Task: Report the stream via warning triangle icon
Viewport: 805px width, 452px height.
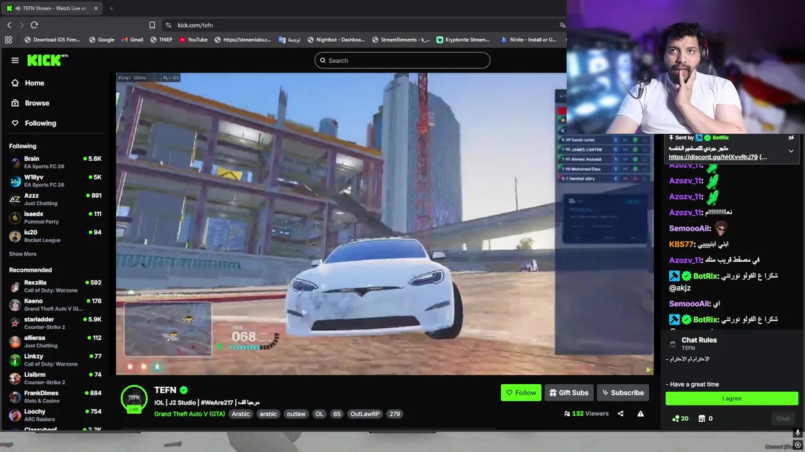Action: coord(640,414)
